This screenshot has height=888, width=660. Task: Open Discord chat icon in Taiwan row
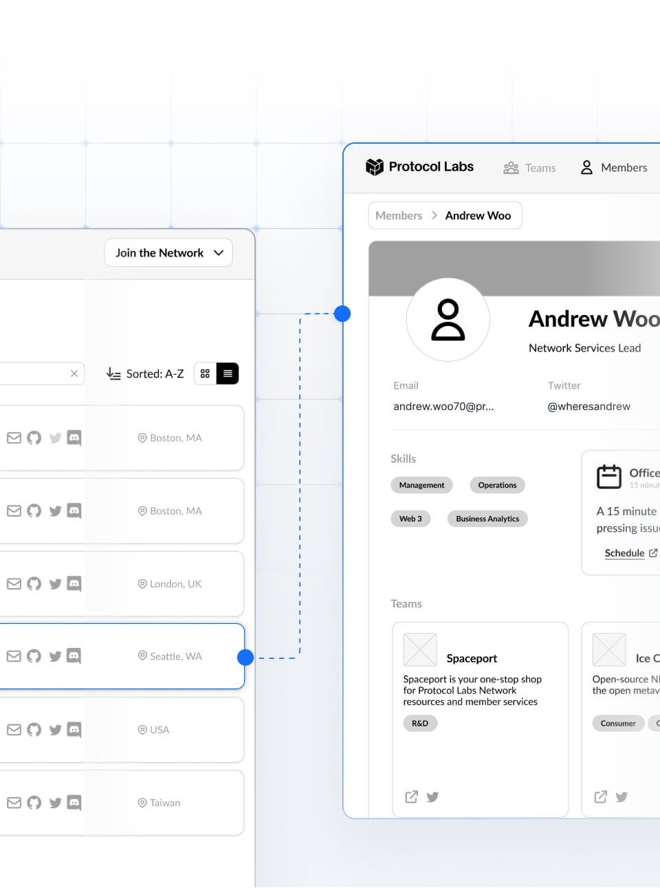74,803
